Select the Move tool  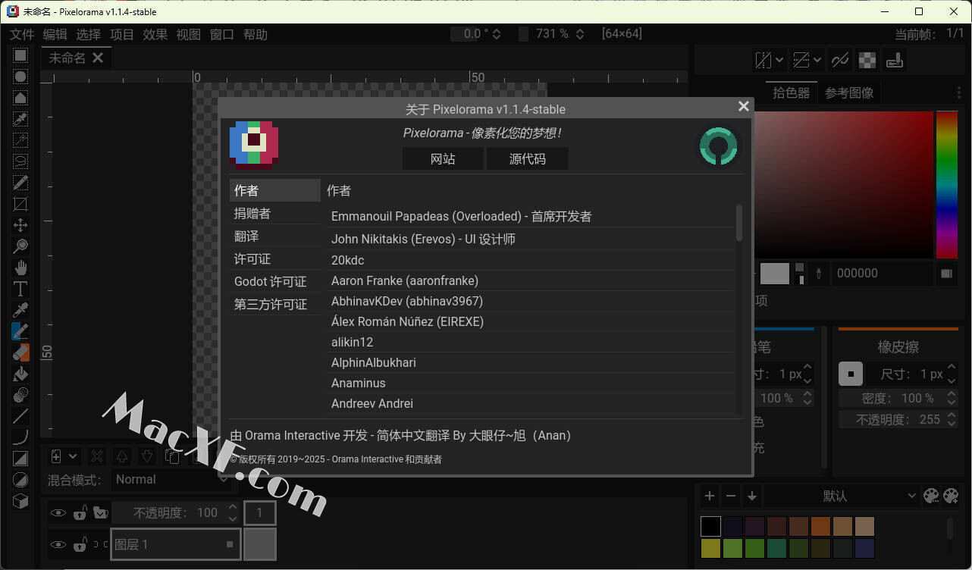[20, 225]
